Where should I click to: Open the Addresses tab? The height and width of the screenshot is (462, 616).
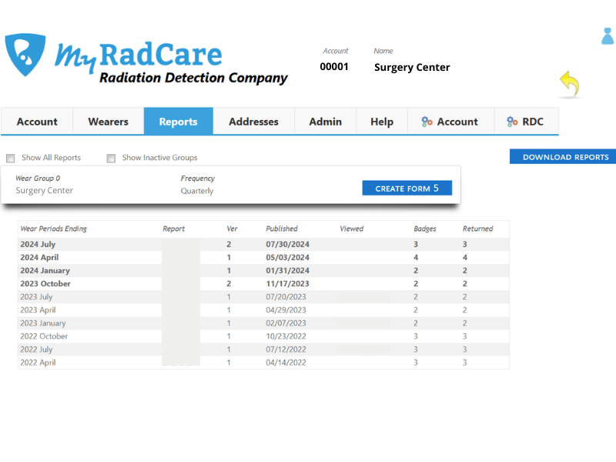point(253,121)
